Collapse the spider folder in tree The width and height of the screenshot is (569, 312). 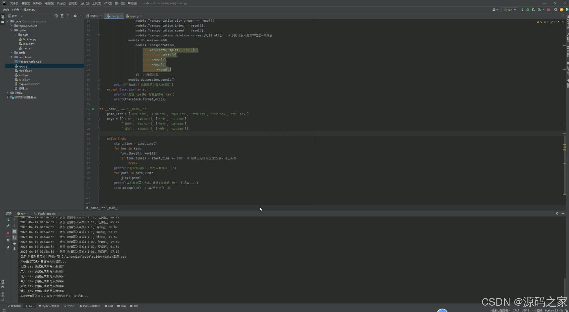coord(12,30)
